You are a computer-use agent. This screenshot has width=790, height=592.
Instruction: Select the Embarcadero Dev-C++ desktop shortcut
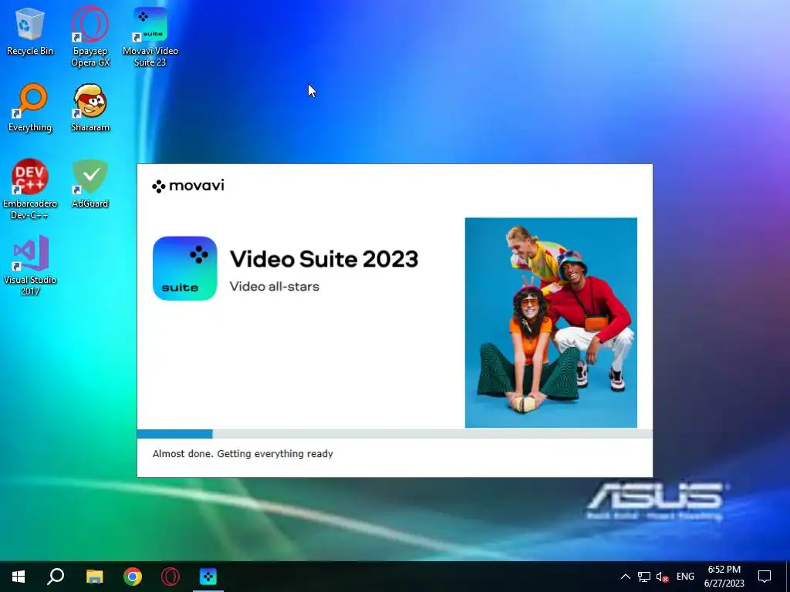(x=30, y=190)
